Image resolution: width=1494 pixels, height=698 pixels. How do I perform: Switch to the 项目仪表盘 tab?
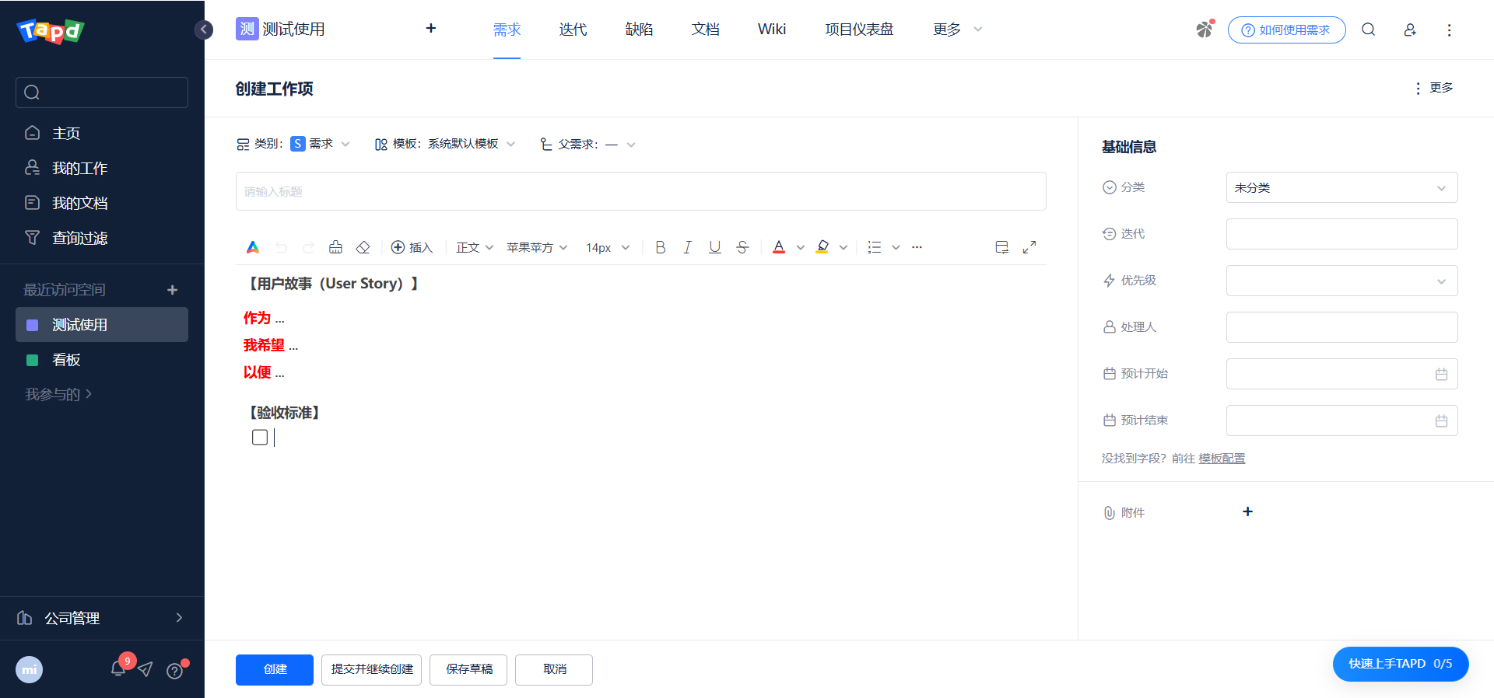click(x=859, y=30)
